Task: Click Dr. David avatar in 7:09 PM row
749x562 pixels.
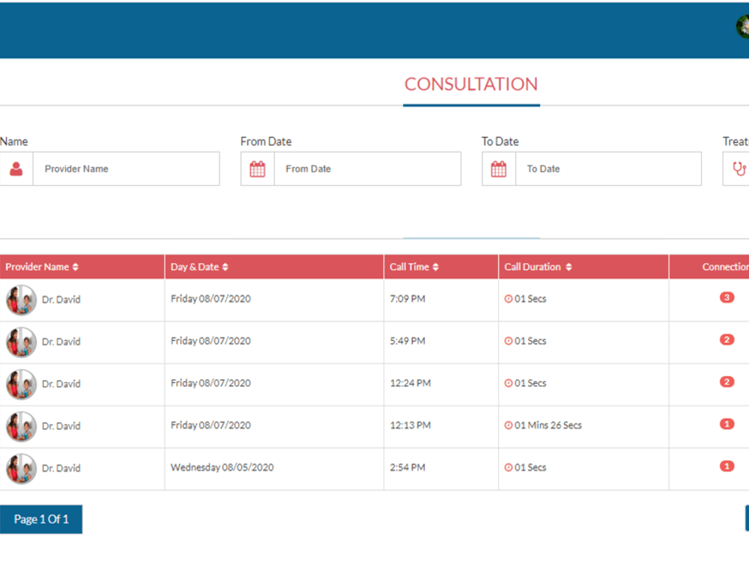Action: [22, 300]
